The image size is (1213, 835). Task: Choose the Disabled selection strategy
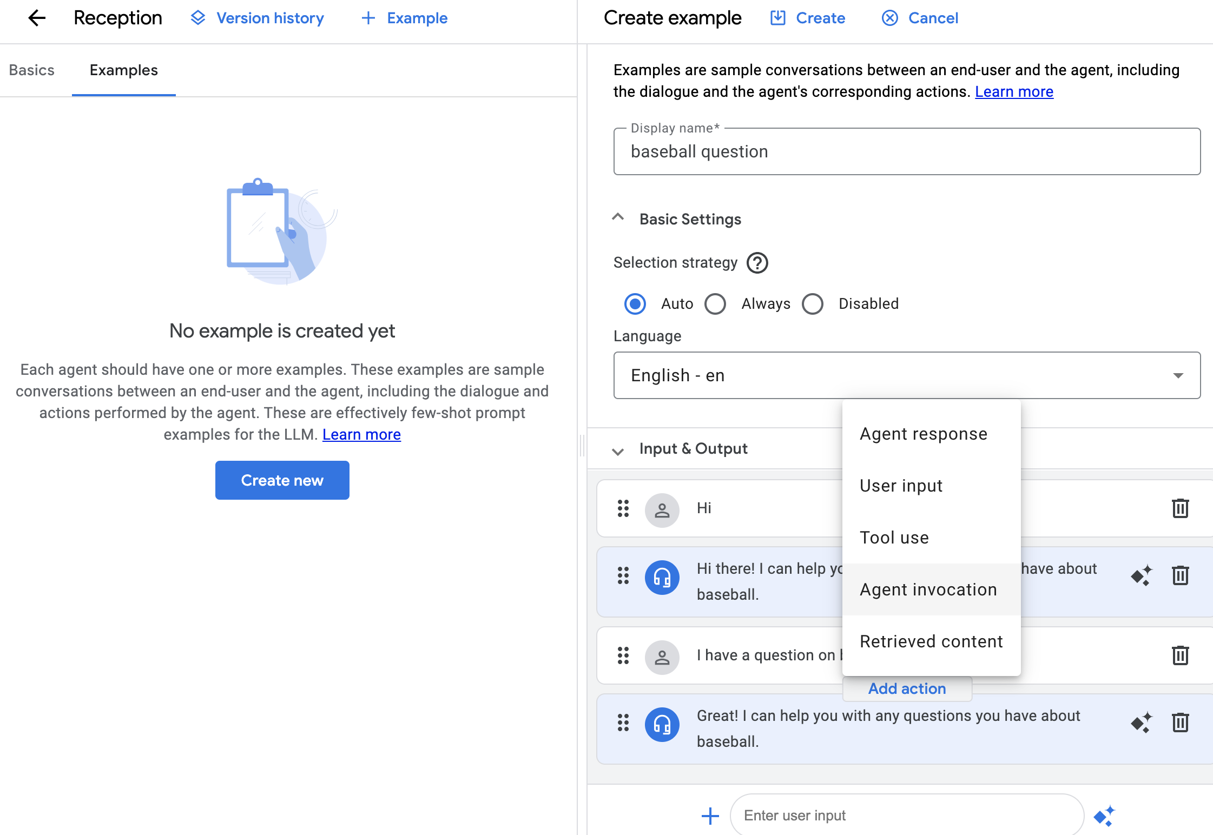click(x=813, y=304)
